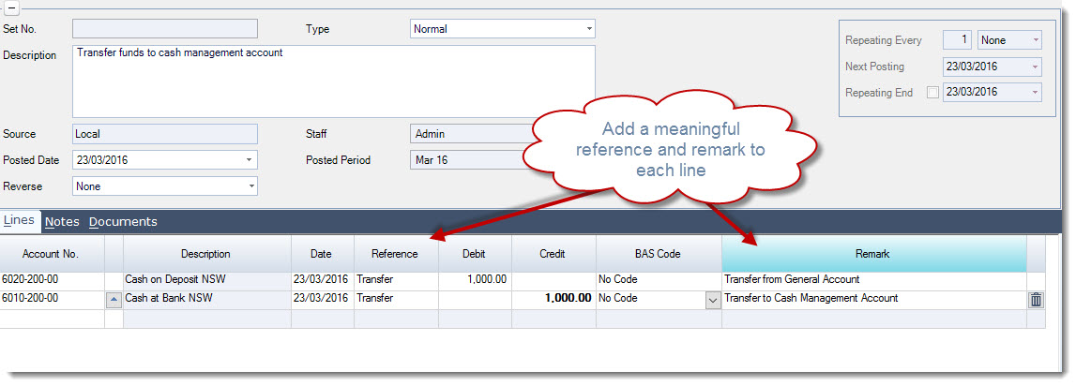Viewport: 1076px width, 386px height.
Task: Switch to the Lines tab
Action: [x=19, y=220]
